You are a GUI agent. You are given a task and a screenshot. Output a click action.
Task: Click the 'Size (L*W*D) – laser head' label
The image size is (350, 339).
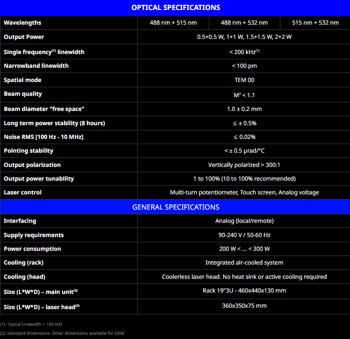tap(41, 307)
